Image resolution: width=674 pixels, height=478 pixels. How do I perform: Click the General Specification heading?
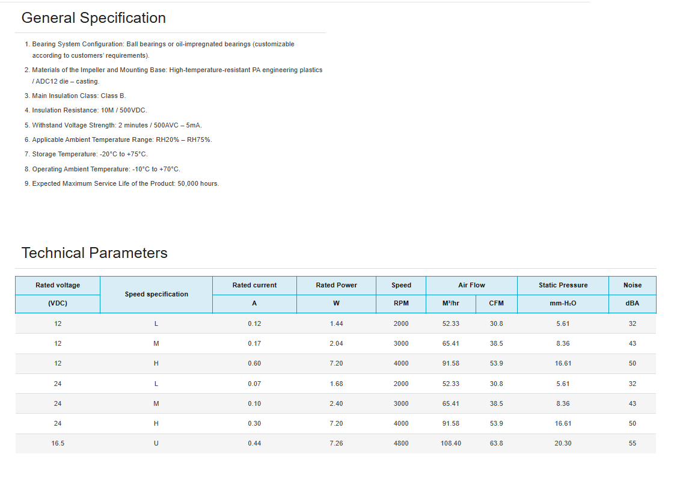point(94,18)
